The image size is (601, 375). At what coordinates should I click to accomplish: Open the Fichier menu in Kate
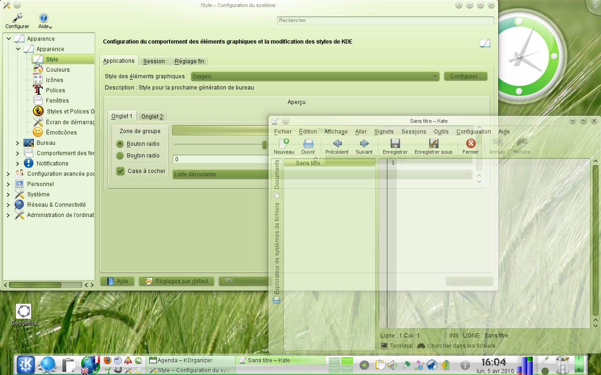coord(283,132)
